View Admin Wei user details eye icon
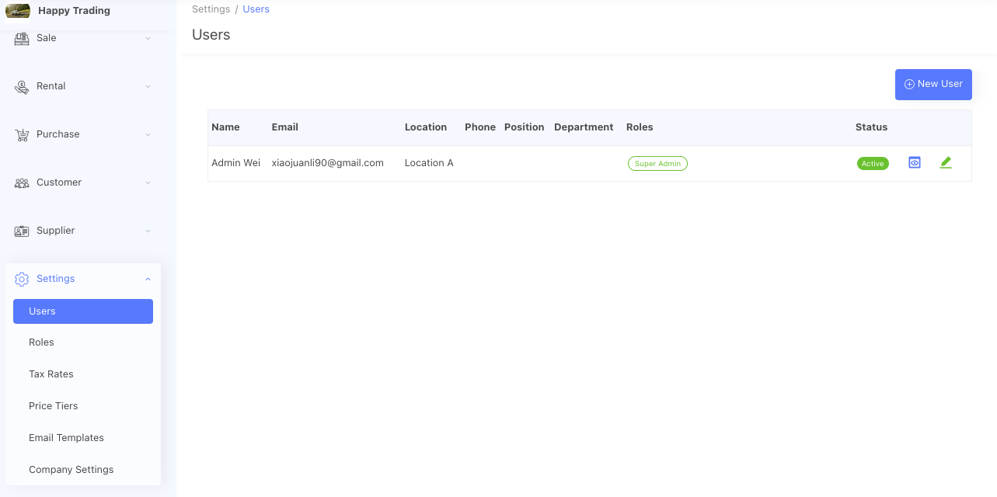This screenshot has width=997, height=497. [915, 163]
